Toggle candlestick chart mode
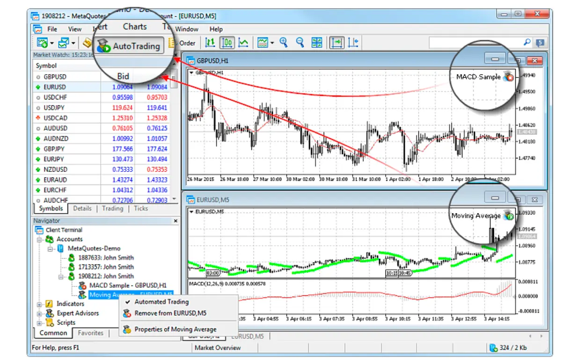Screen dimensions: 576x363 point(227,43)
